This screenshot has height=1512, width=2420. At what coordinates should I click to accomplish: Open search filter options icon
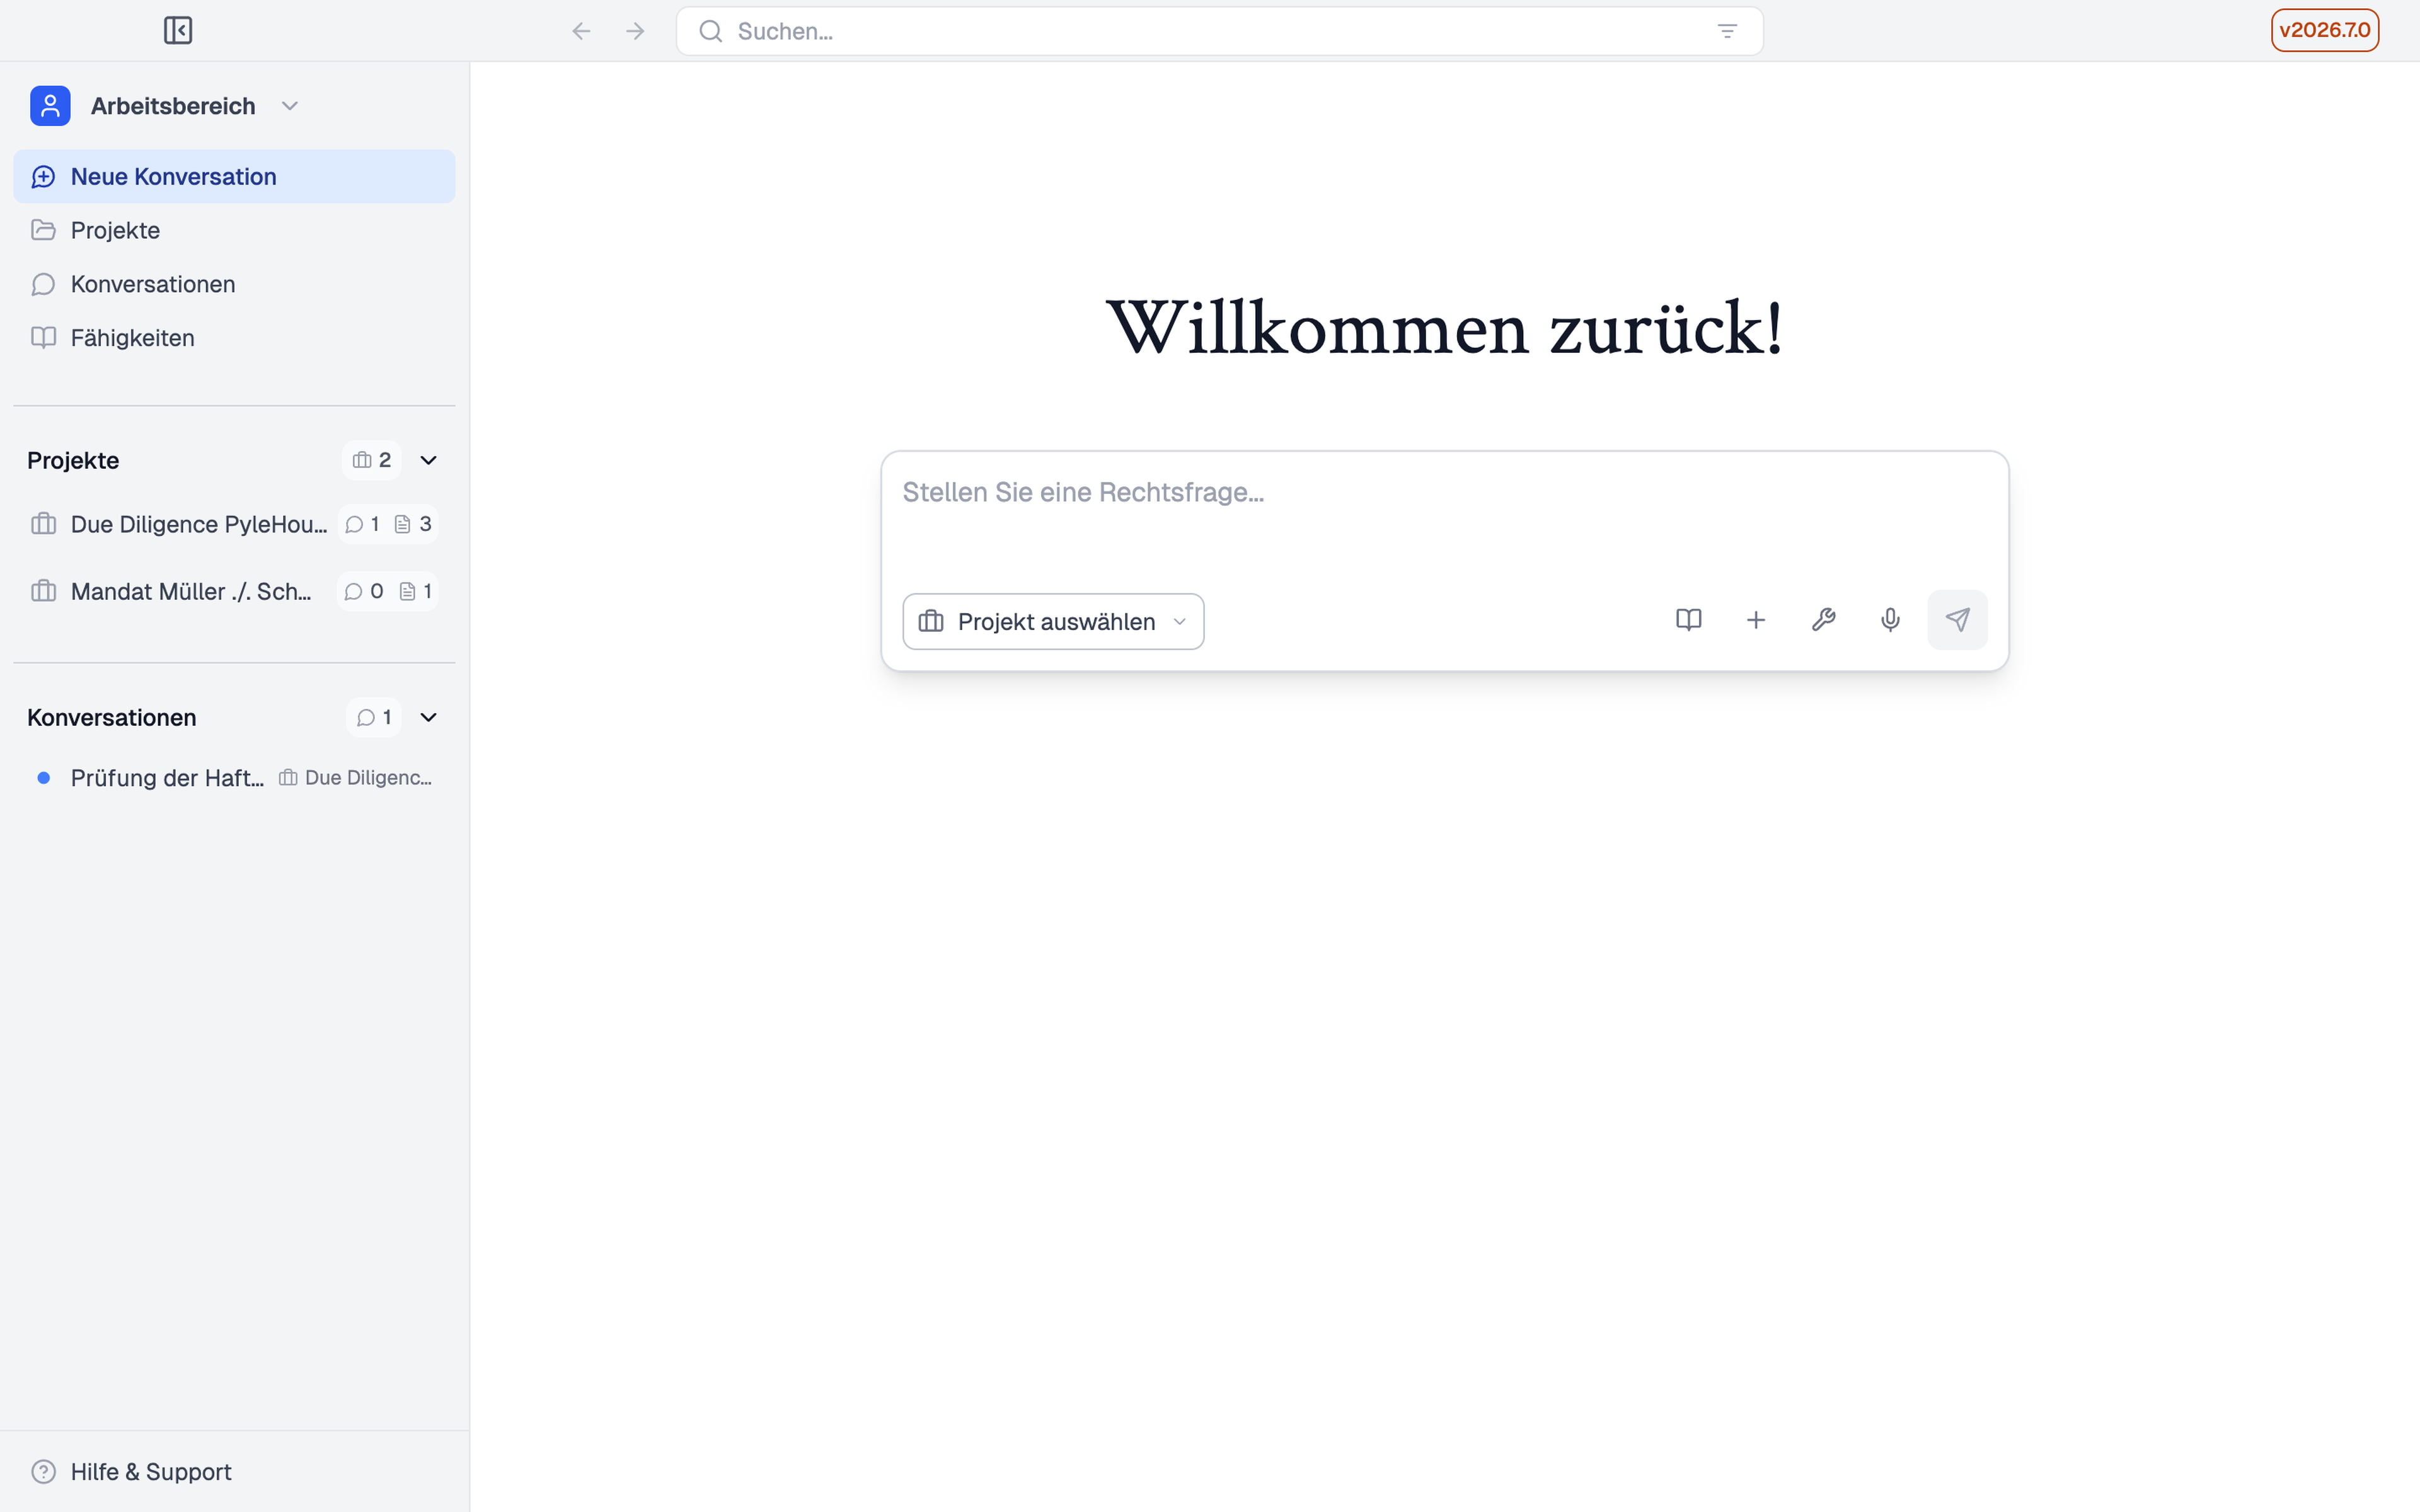1727,31
